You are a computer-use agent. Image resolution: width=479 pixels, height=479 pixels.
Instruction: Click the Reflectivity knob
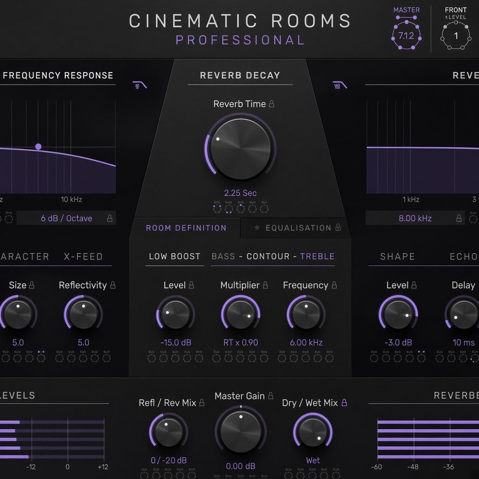tap(83, 314)
